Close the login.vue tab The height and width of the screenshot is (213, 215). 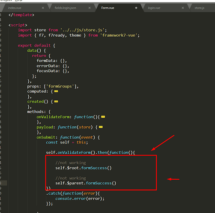183,8
